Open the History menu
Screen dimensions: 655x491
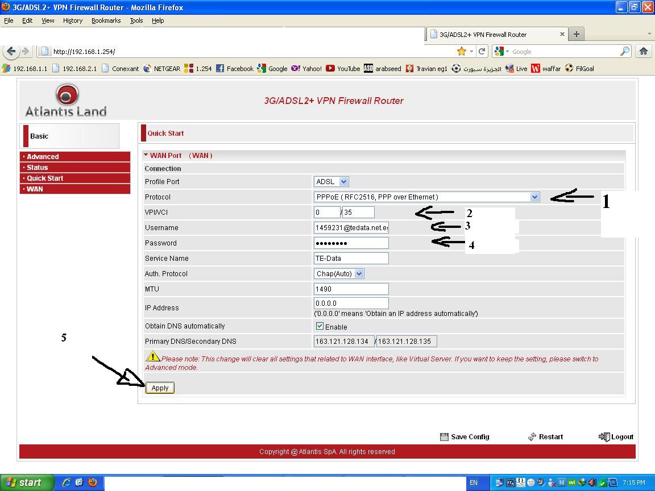[x=73, y=20]
